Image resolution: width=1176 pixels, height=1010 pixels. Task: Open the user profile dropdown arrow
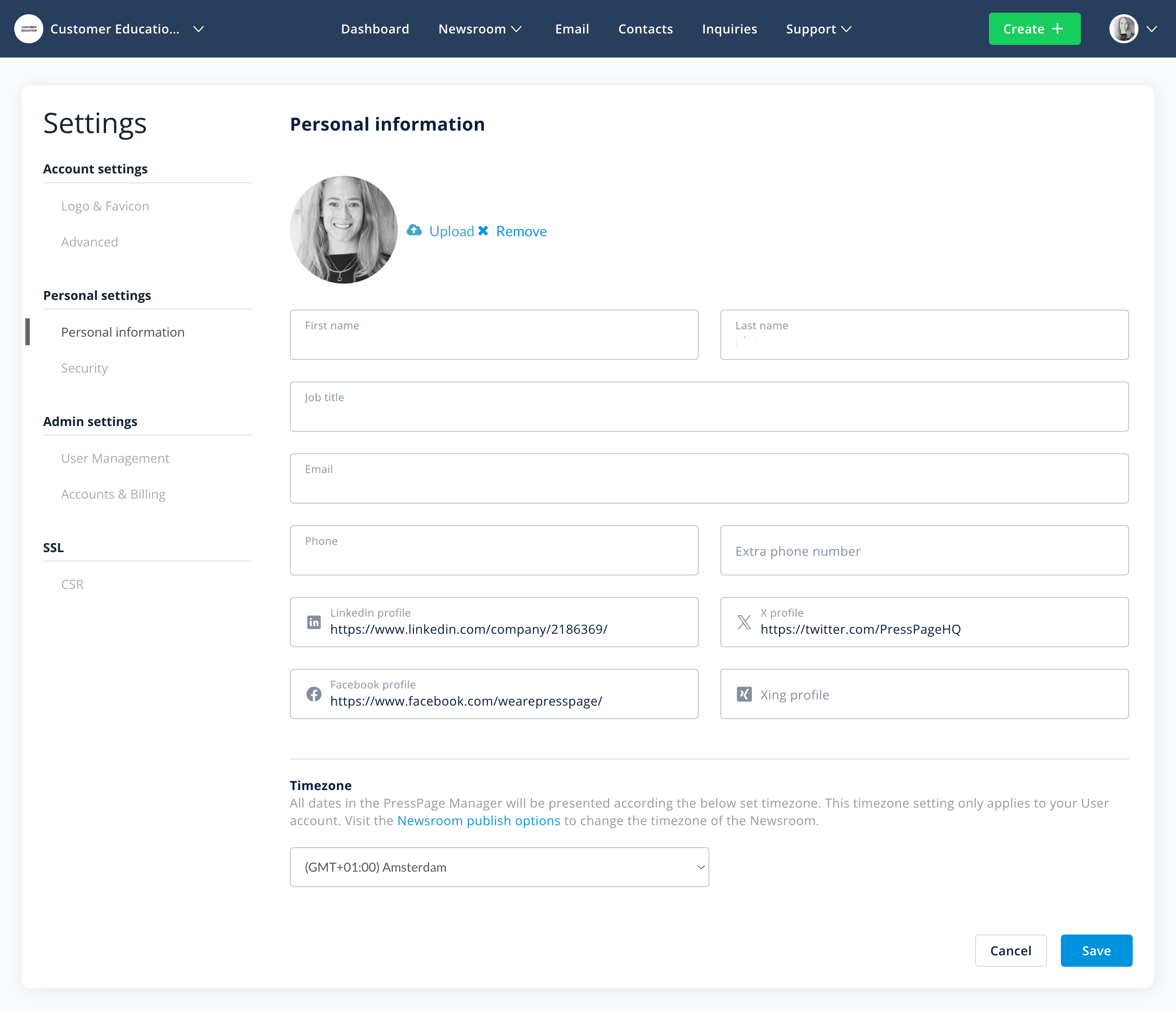coord(1151,29)
